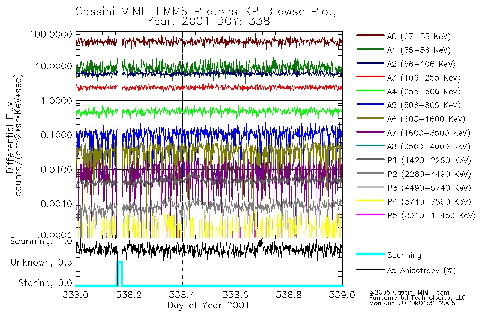Click the A4 (255-506 KeV) legend label
Screen dimensions: 503x318
pyautogui.click(x=424, y=92)
